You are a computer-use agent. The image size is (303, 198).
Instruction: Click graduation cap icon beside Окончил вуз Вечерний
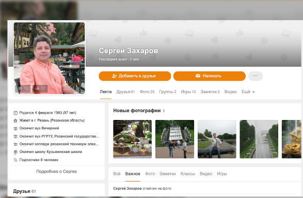point(15,128)
